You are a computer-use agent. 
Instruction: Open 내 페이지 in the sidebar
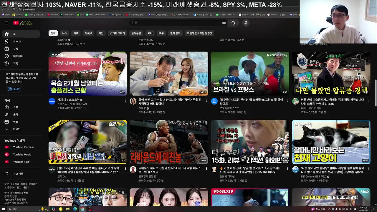pos(21,56)
